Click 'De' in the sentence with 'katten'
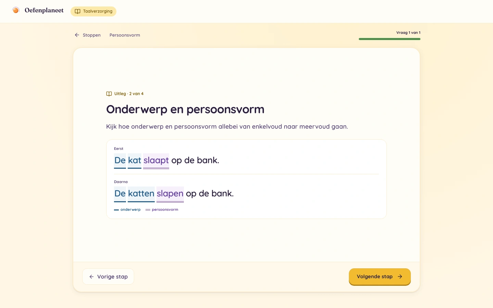This screenshot has height=308, width=493. [120, 194]
